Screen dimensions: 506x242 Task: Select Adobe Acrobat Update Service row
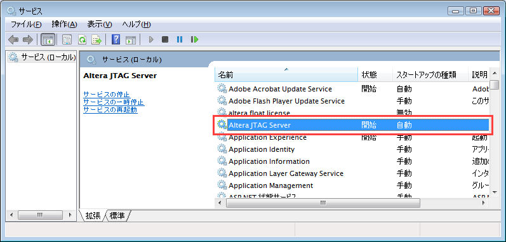[x=352, y=89]
